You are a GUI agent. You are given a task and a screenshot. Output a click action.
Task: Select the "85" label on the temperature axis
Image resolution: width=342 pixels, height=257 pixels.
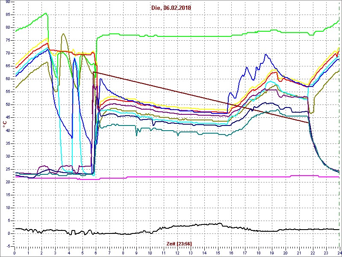pos(8,15)
